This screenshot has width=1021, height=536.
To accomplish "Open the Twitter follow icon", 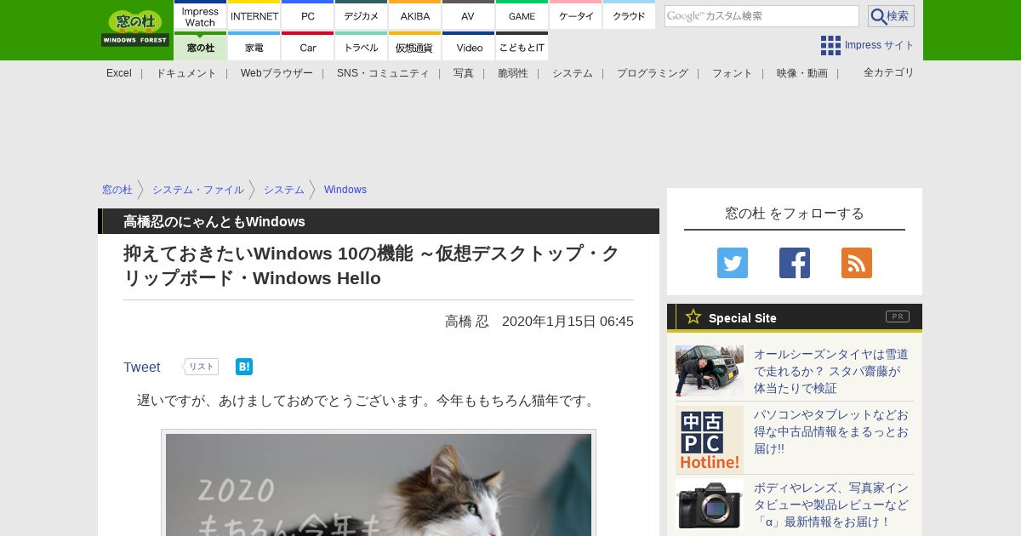I will coord(733,263).
